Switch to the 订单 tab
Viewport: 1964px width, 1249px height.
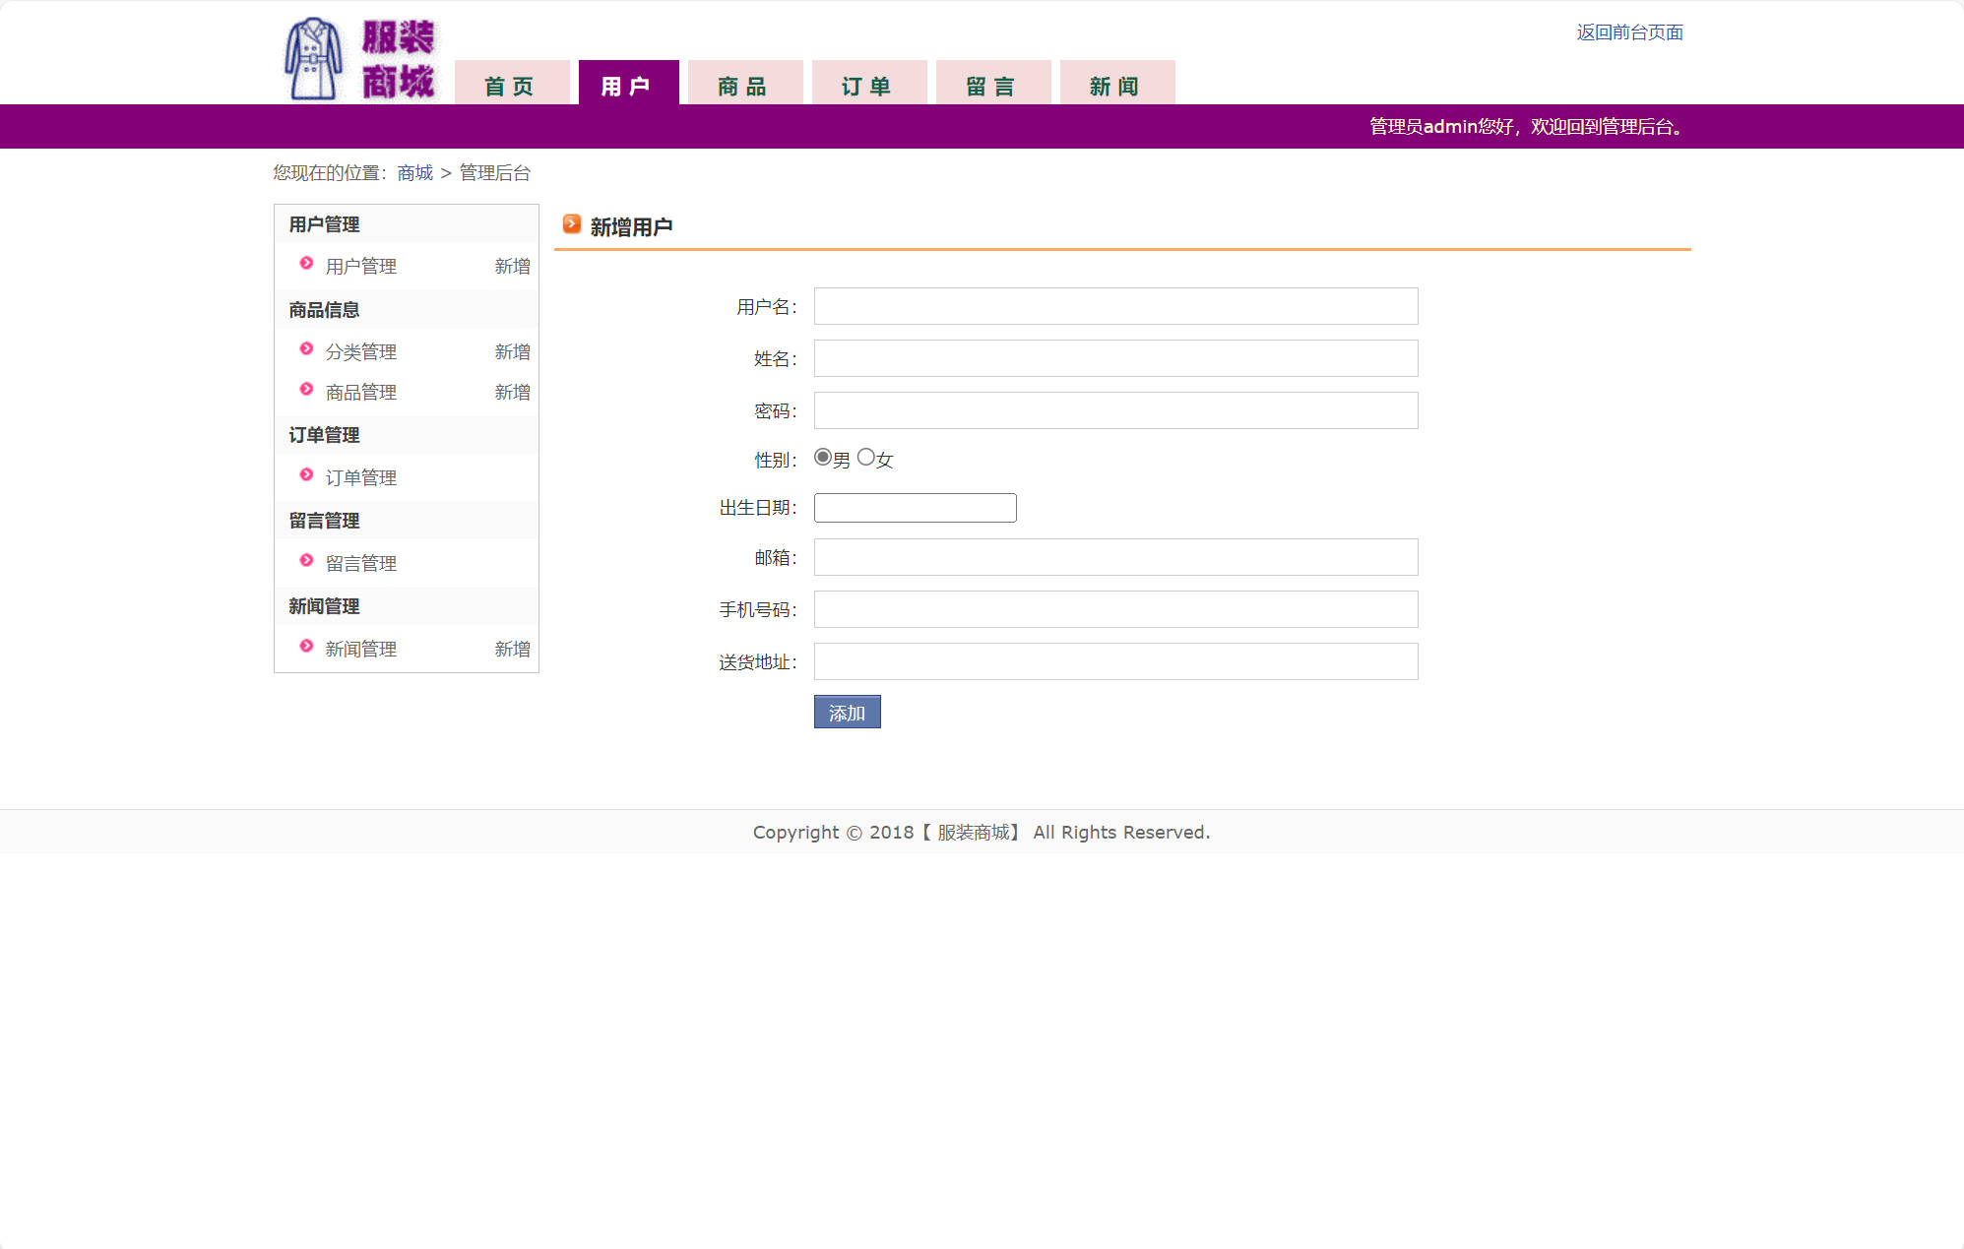tap(868, 86)
